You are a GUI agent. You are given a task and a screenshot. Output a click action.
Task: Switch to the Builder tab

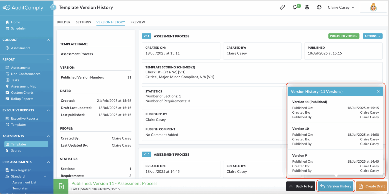click(64, 22)
